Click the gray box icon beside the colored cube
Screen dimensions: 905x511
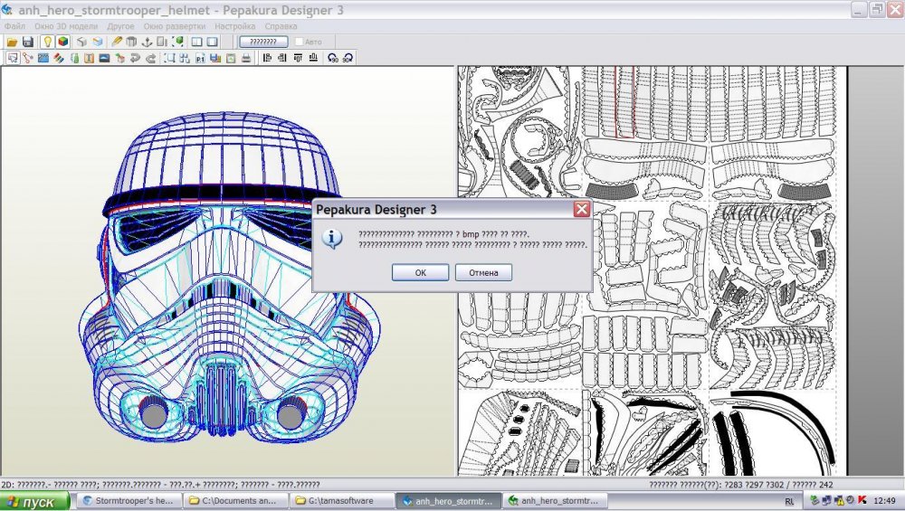click(x=82, y=43)
